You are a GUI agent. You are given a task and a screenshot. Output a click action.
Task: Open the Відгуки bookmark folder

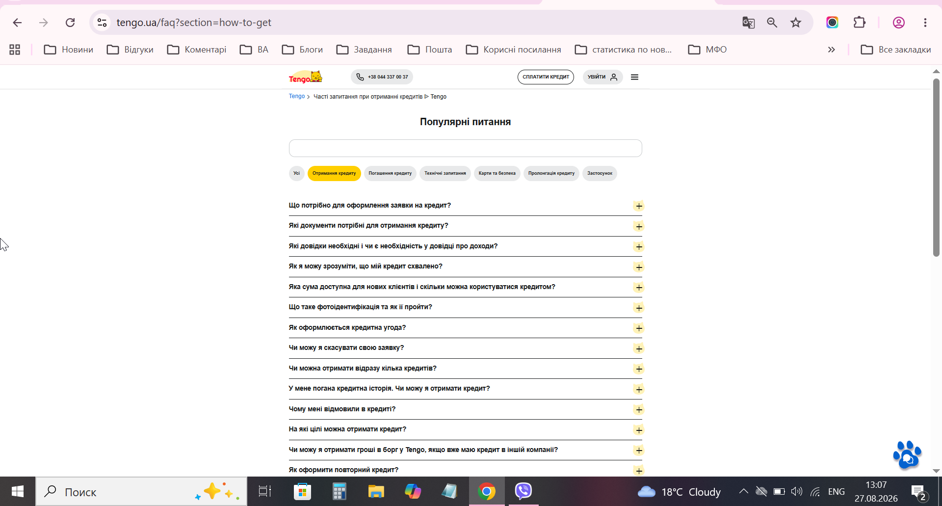coord(131,50)
